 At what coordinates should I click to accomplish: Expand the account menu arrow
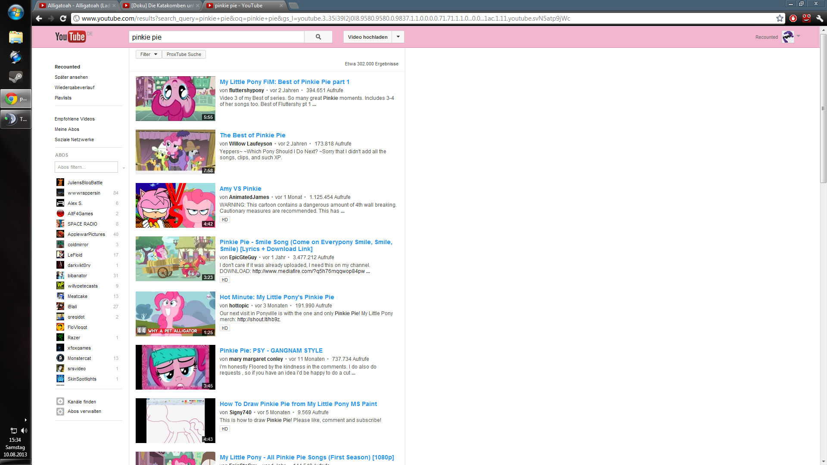point(799,36)
